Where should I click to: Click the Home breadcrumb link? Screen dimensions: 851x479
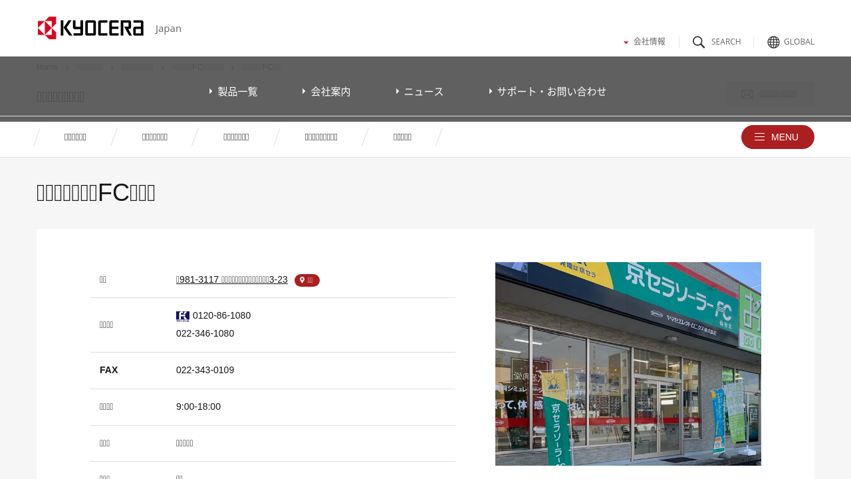47,67
